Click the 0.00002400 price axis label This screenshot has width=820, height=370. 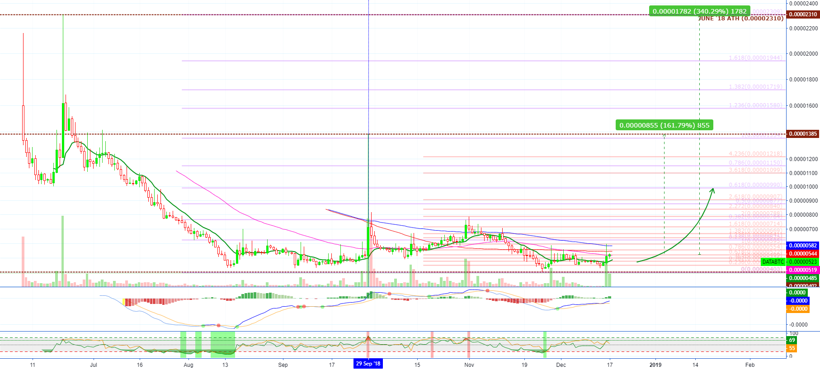[803, 3]
